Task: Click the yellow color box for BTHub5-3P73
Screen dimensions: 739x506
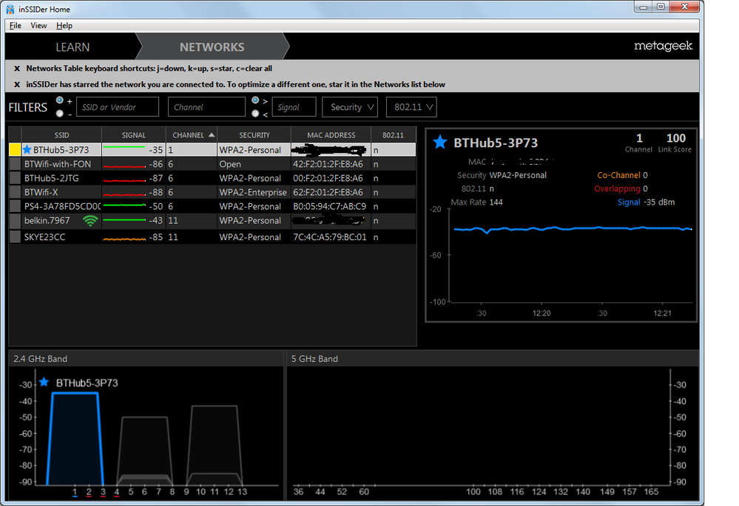Action: pyautogui.click(x=15, y=150)
